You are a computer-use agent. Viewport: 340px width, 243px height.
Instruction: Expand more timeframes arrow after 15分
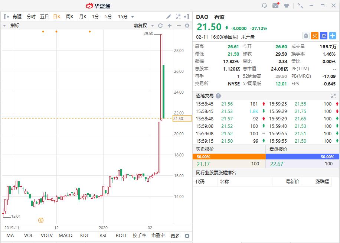[x=133, y=17]
